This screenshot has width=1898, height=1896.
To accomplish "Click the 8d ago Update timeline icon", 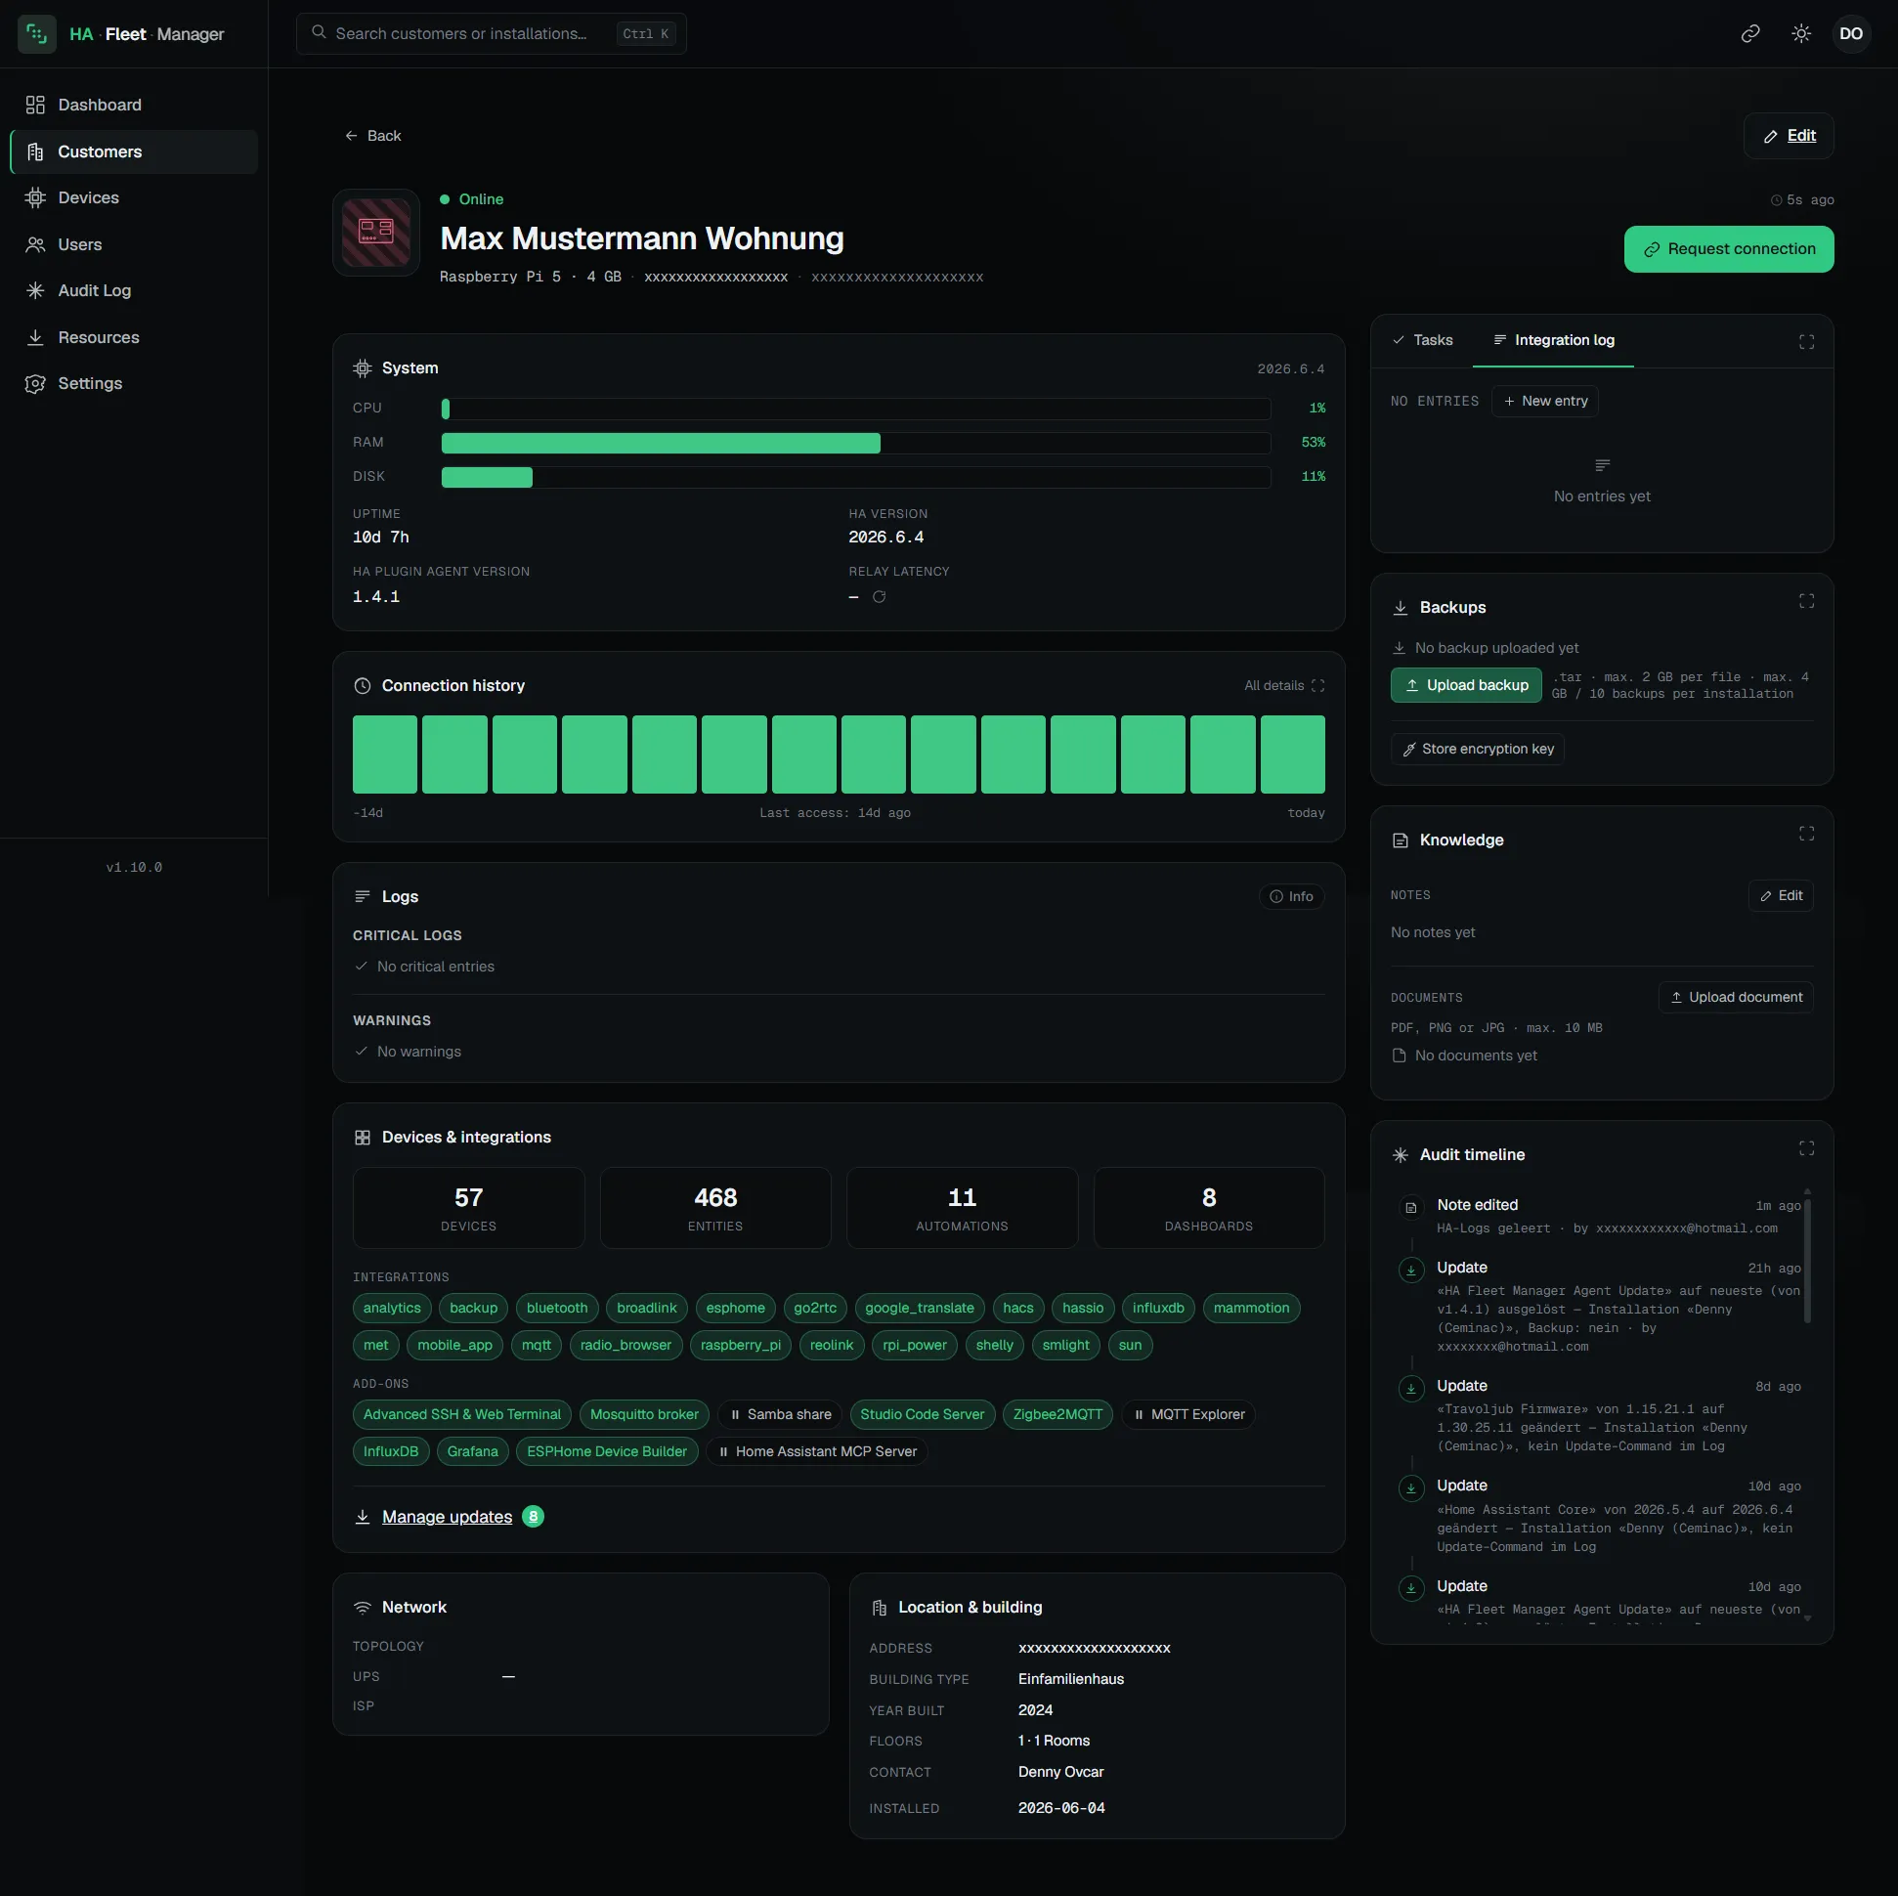I will [1410, 1388].
